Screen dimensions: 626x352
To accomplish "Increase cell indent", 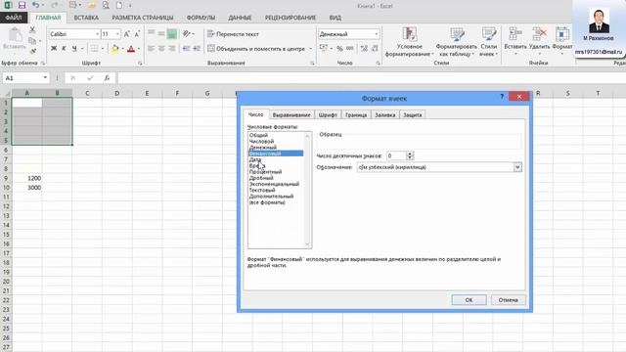I will tap(197, 49).
